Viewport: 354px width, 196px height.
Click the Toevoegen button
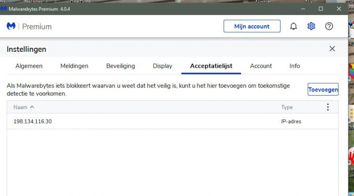(323, 89)
